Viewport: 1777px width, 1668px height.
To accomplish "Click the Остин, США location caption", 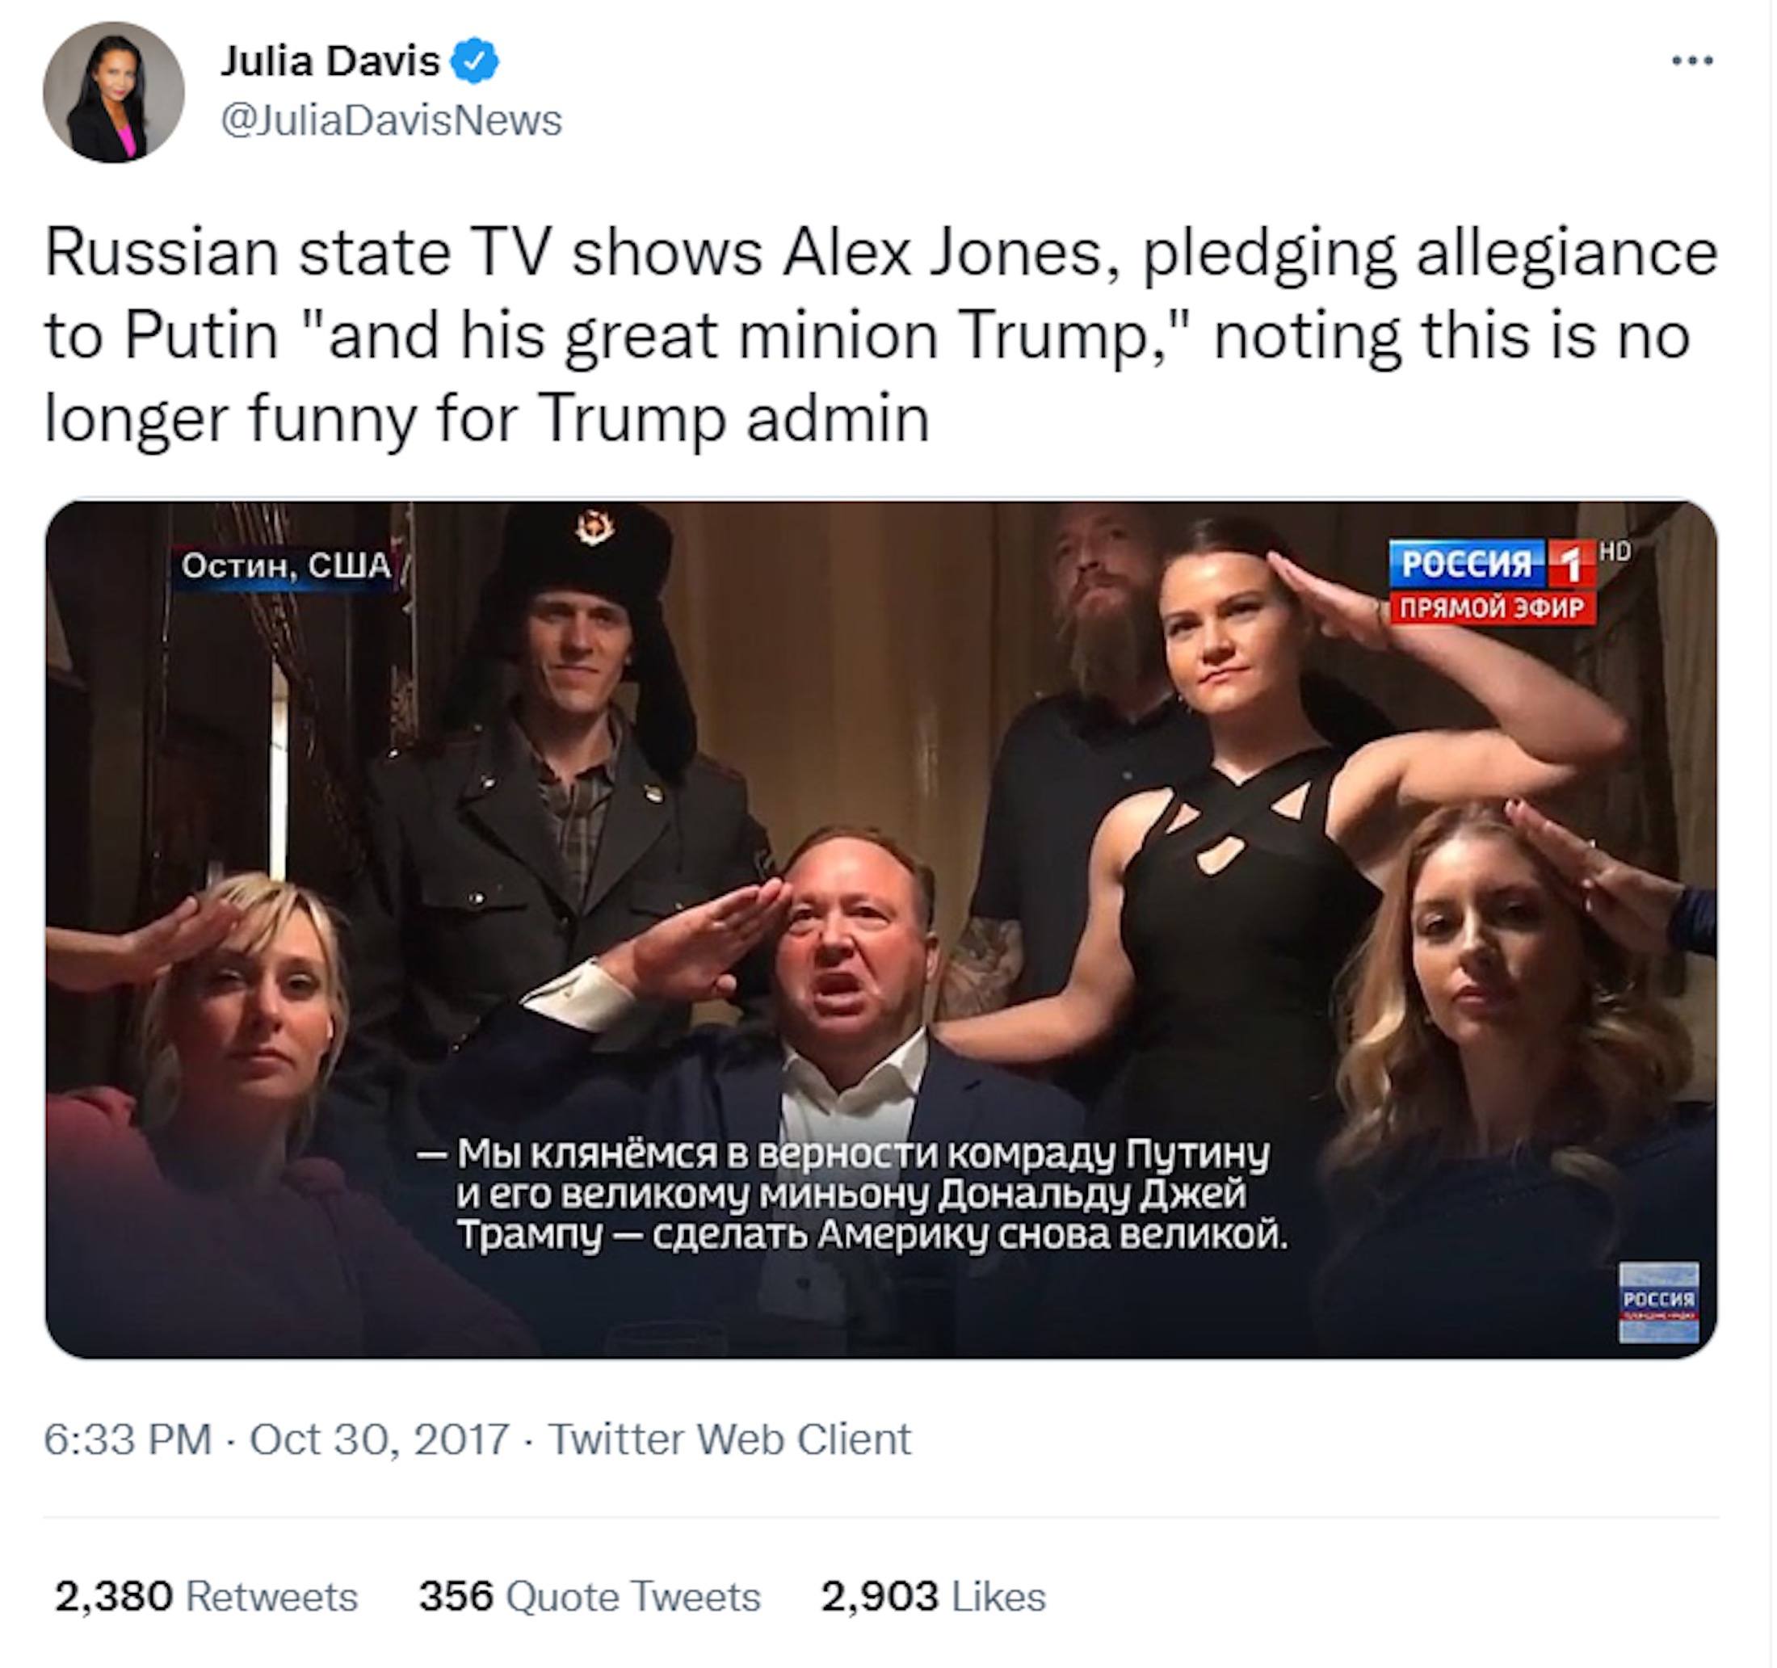I will pyautogui.click(x=286, y=565).
